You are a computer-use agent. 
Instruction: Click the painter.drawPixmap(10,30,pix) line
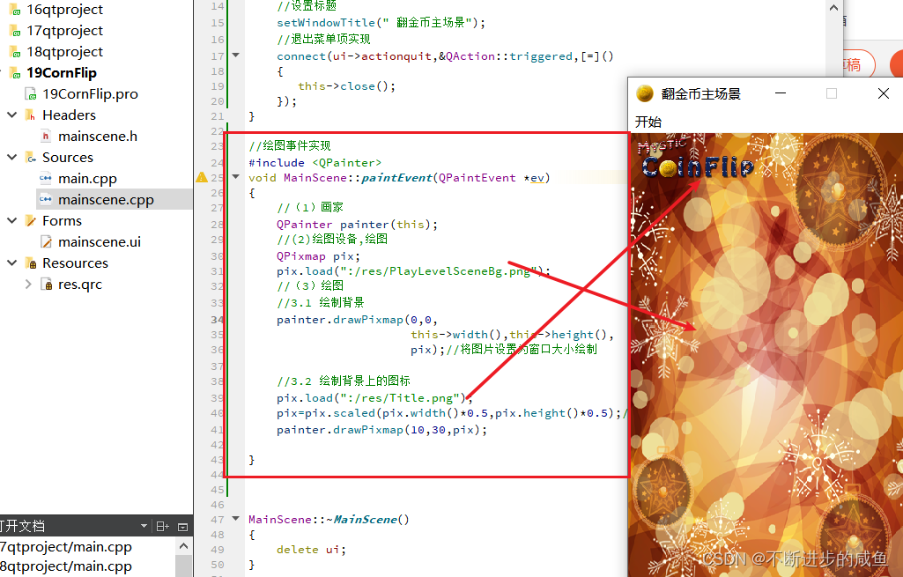381,430
